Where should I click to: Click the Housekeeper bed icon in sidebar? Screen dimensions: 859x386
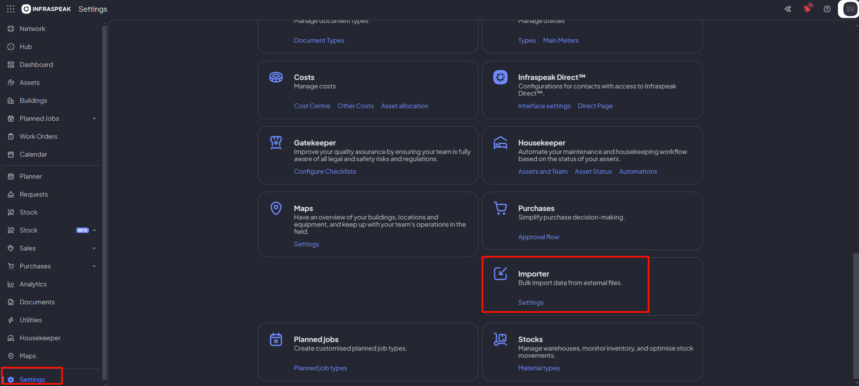click(11, 338)
